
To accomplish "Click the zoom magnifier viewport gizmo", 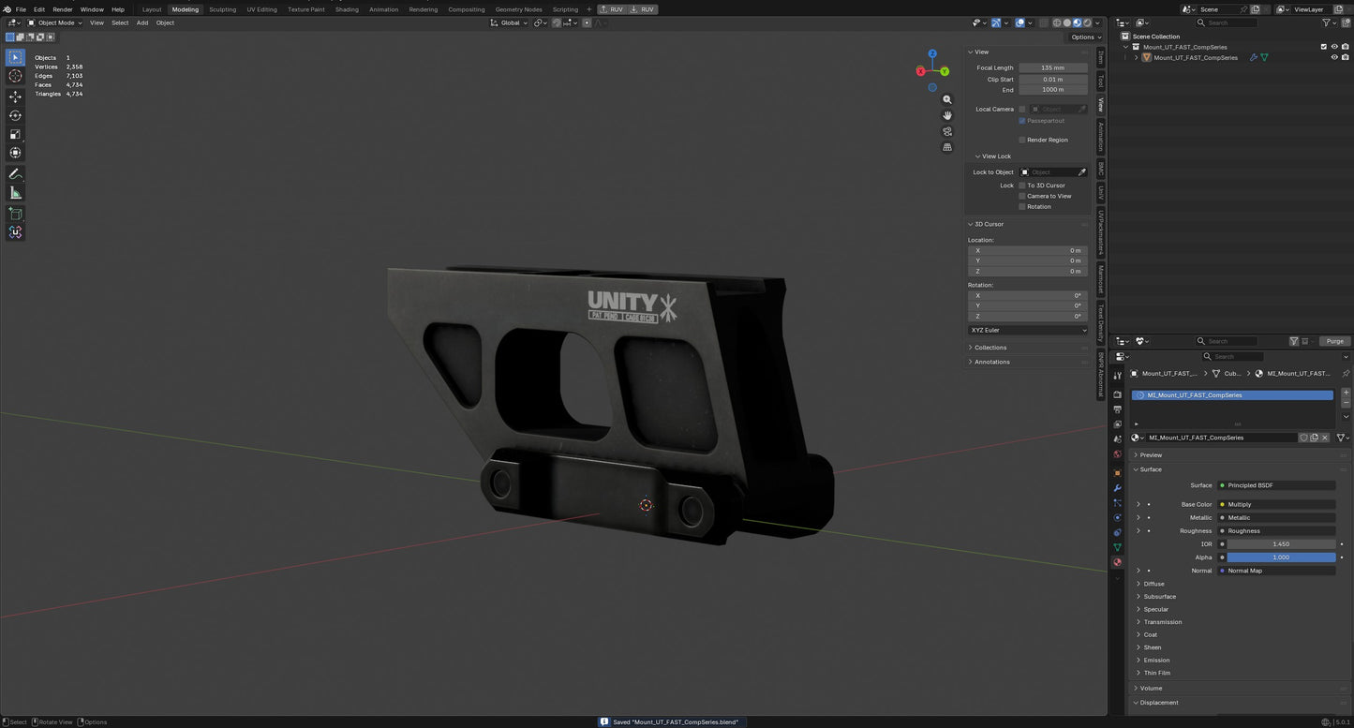I will tap(947, 99).
